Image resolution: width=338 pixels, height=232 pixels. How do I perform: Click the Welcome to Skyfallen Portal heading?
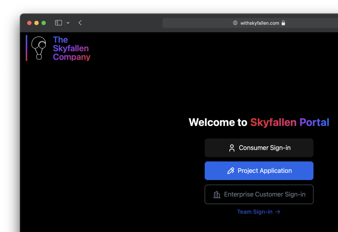259,122
